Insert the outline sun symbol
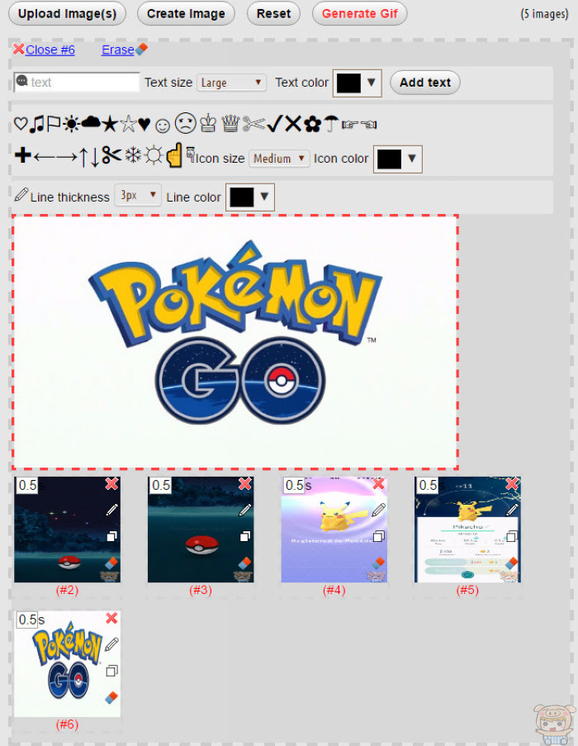 coord(154,155)
